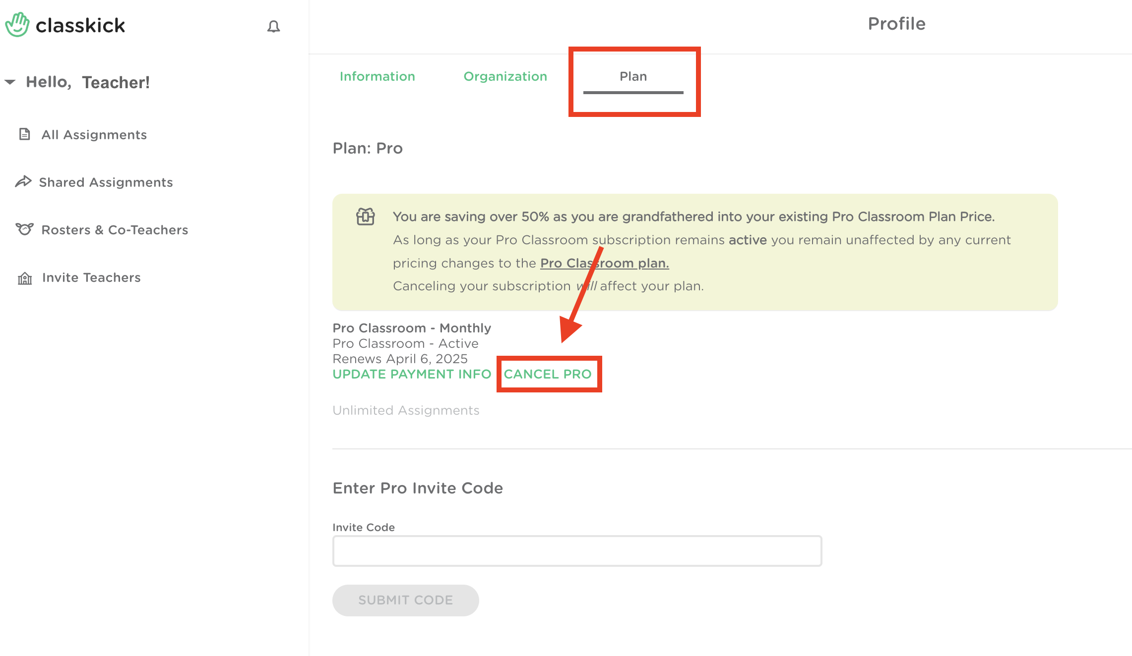Open the Organization tab
Screen dimensions: 1132x656
point(505,76)
